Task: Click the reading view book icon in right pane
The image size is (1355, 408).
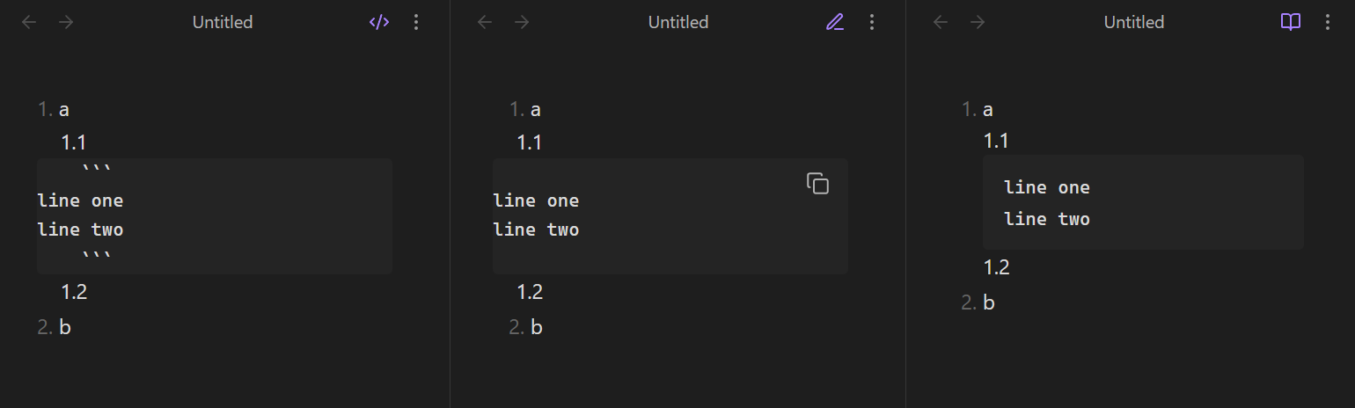Action: 1290,22
